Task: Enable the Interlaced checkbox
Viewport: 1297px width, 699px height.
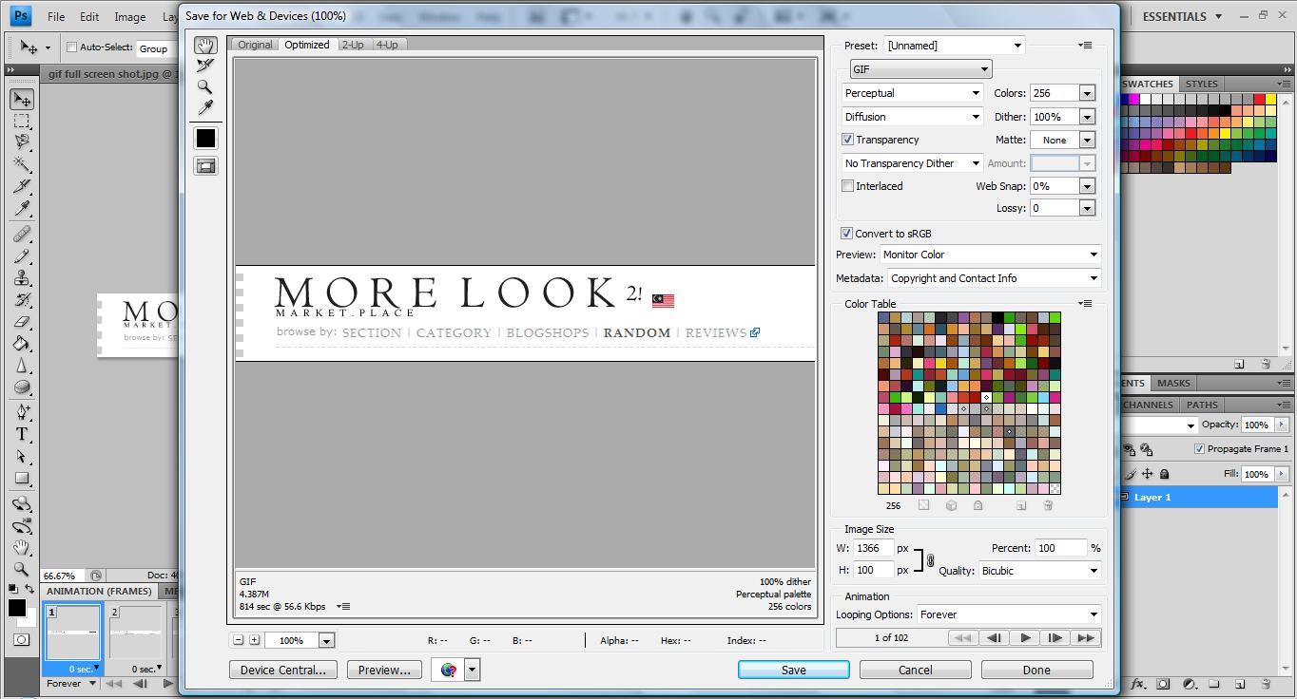Action: point(847,186)
